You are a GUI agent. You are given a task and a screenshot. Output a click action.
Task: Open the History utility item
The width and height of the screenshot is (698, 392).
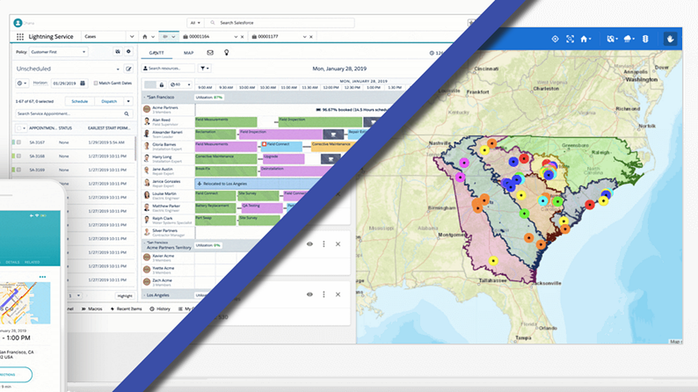[160, 309]
